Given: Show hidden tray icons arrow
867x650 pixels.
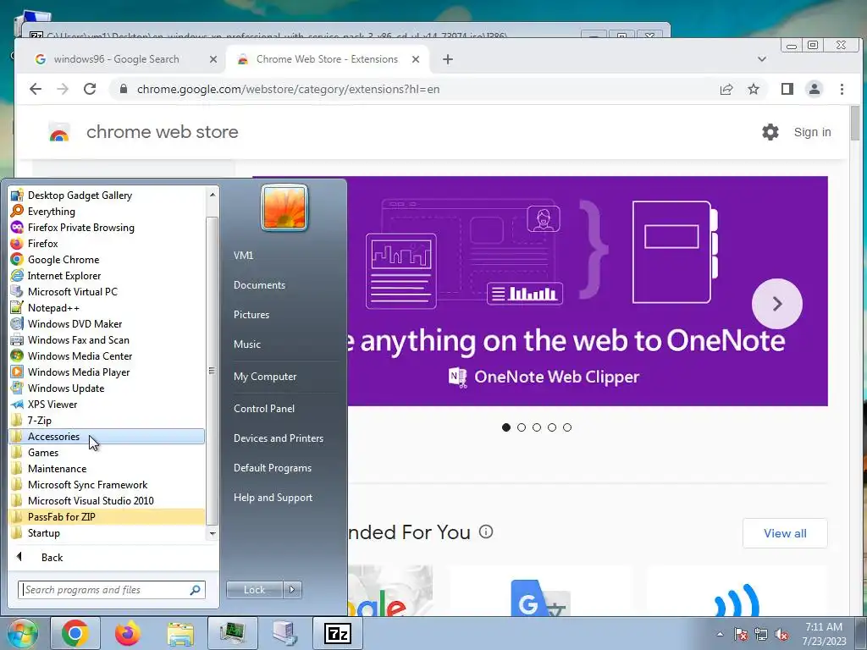Looking at the screenshot, I should (720, 635).
